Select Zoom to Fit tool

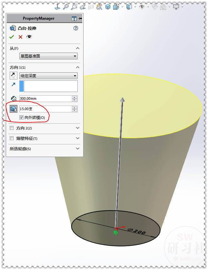(x=66, y=7)
